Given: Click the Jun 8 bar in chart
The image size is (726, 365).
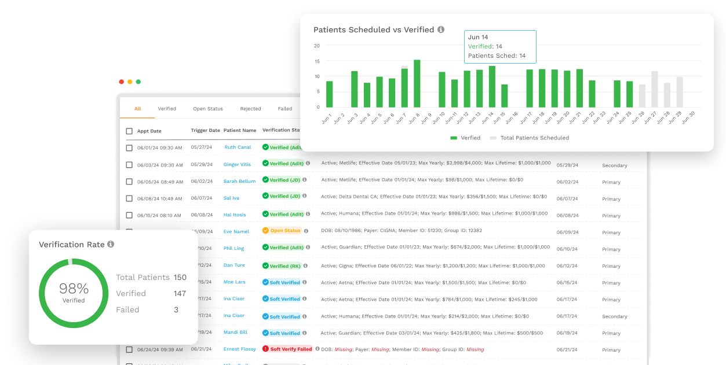Looking at the screenshot, I should tap(417, 83).
